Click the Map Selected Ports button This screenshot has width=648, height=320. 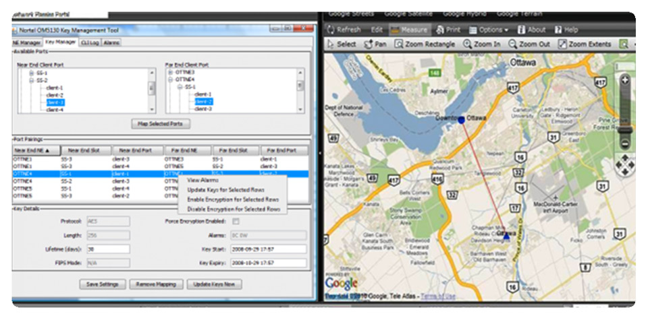click(161, 124)
